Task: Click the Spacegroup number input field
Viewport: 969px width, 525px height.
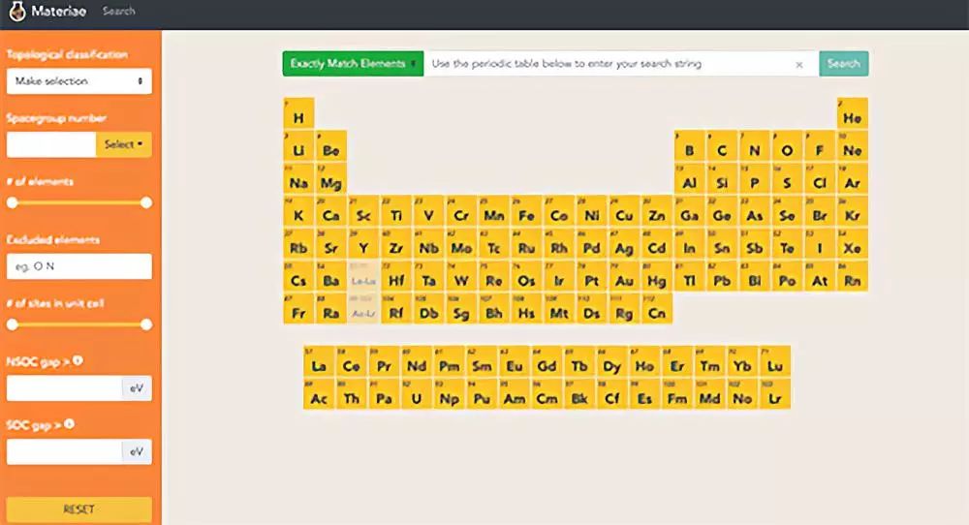Action: pyautogui.click(x=51, y=144)
